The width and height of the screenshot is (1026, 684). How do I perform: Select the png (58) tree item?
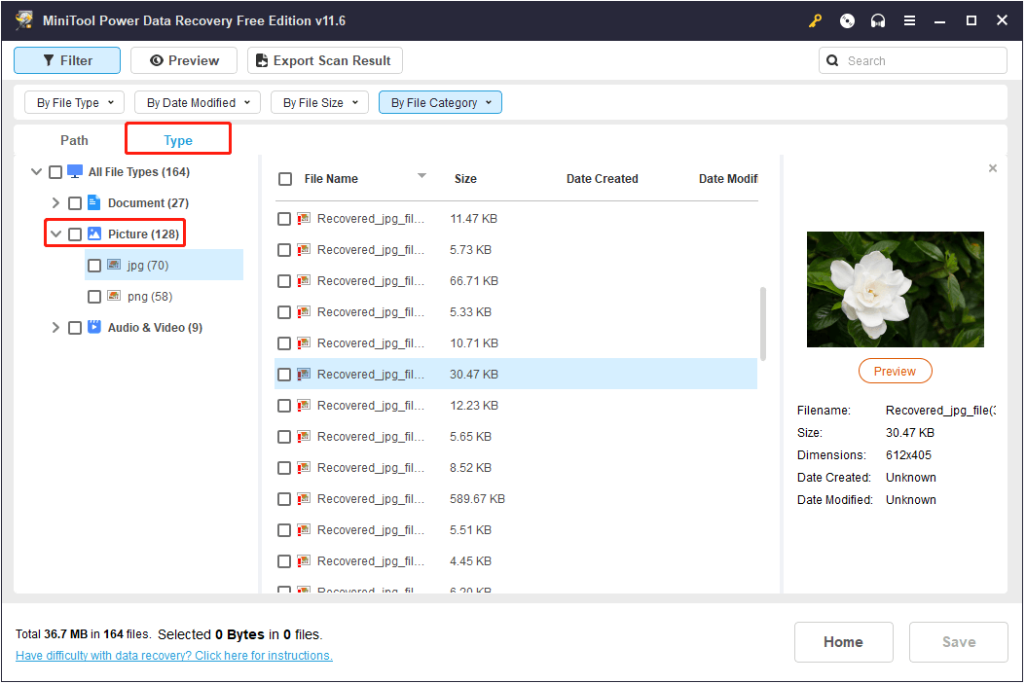[x=150, y=297]
